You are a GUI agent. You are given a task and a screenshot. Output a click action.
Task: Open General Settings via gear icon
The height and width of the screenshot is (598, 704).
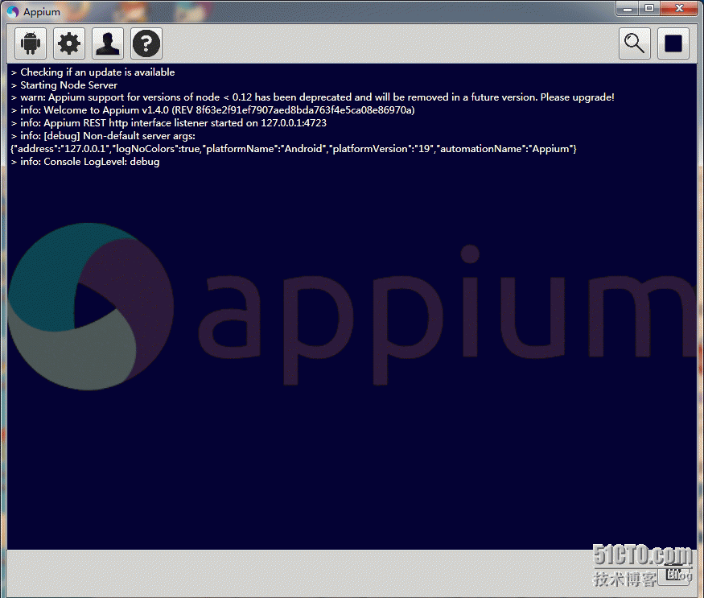click(x=69, y=43)
